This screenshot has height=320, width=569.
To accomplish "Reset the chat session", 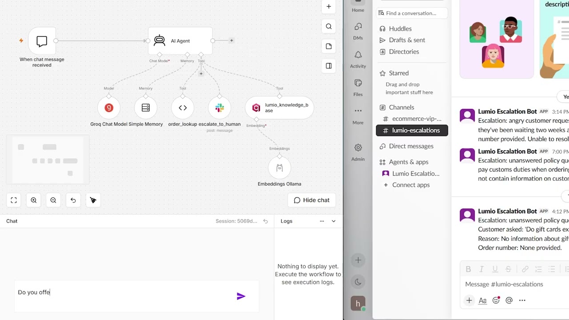I will [265, 221].
